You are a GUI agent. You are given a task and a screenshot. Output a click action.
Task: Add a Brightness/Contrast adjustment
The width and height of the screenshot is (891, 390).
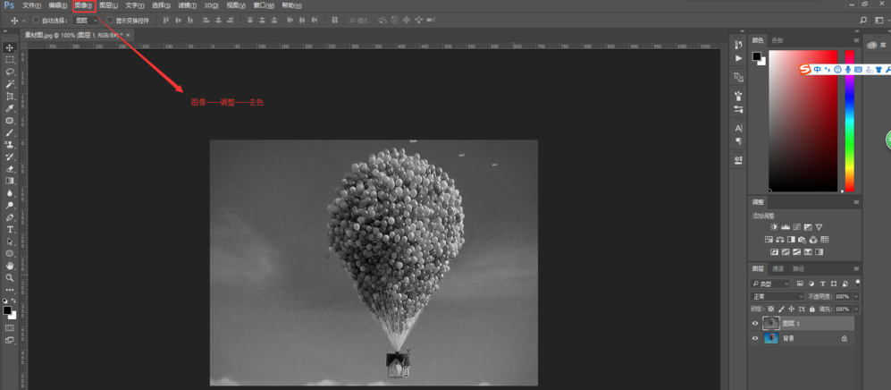[774, 227]
